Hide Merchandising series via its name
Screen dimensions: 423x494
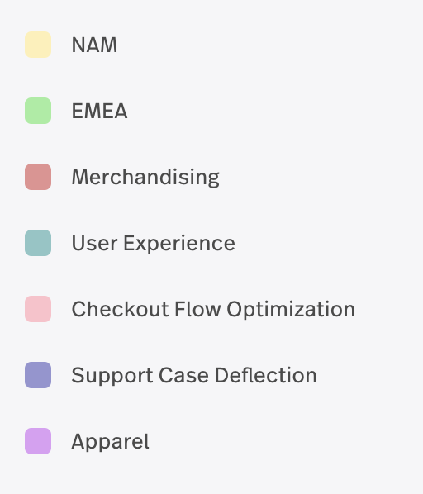(x=145, y=178)
